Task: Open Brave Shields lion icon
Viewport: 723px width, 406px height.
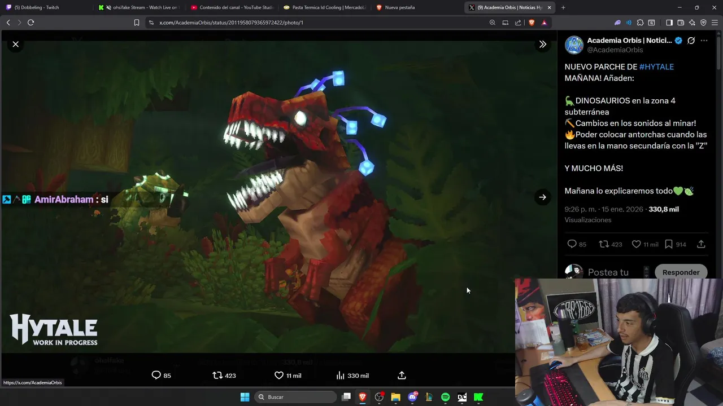Action: point(532,23)
